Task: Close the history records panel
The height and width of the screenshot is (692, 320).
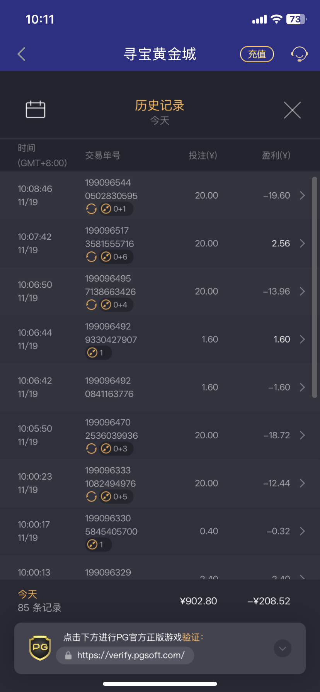Action: click(292, 110)
